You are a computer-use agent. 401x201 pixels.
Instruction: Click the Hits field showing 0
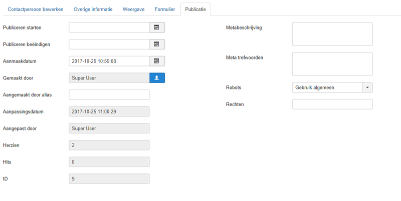point(109,162)
